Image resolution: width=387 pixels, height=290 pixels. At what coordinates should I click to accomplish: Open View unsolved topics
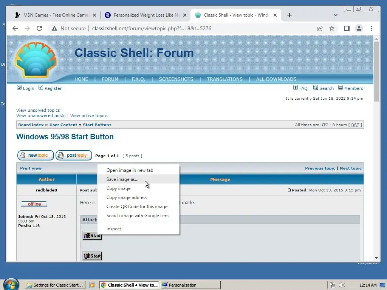click(x=38, y=110)
